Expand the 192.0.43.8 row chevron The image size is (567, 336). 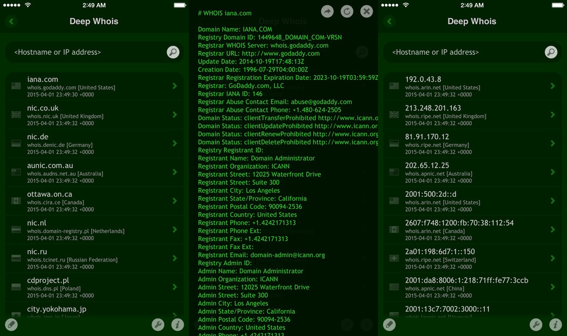pos(552,86)
